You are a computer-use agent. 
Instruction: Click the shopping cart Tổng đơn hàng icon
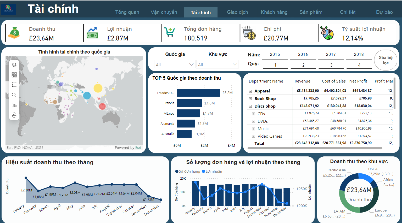(x=169, y=32)
